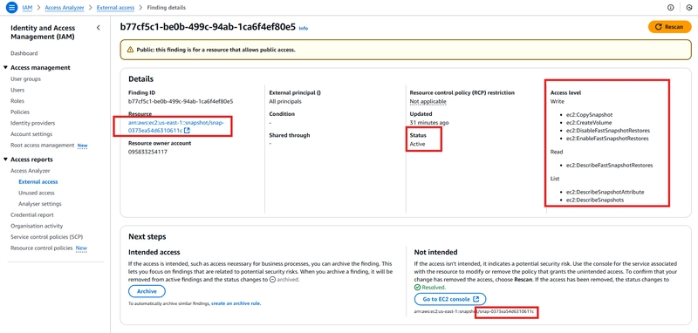Open Policies in the sidebar
This screenshot has width=698, height=333.
(x=20, y=112)
